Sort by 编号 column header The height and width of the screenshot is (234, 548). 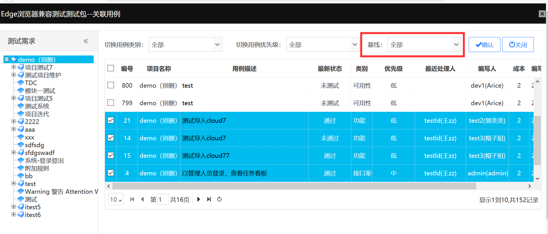click(x=127, y=68)
